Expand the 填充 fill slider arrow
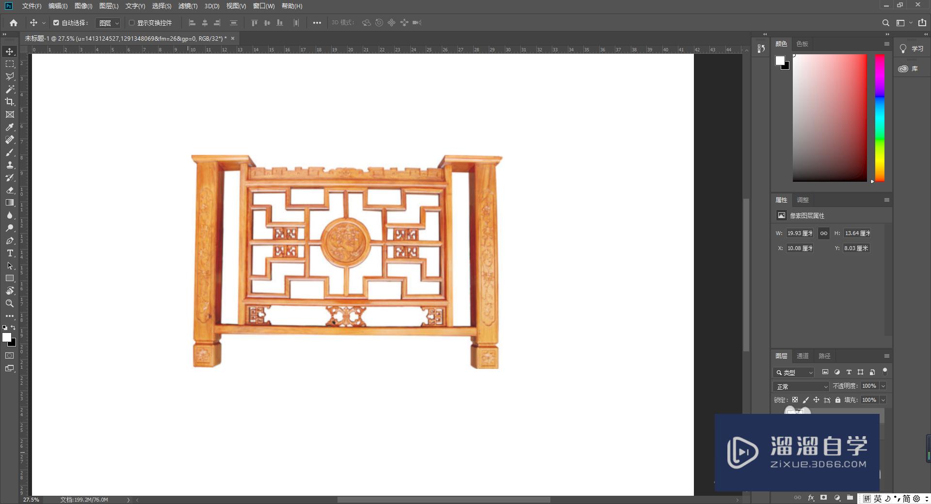 pos(883,400)
